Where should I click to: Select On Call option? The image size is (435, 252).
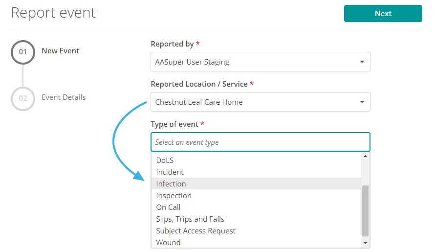[168, 207]
